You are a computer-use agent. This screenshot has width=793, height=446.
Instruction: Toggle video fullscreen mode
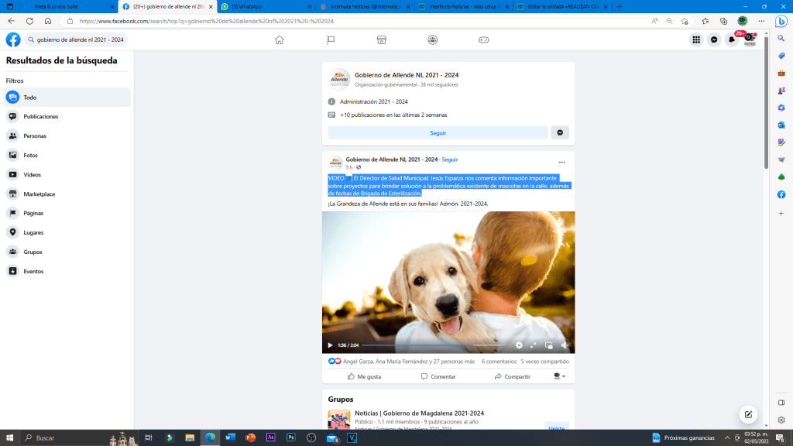tap(533, 345)
